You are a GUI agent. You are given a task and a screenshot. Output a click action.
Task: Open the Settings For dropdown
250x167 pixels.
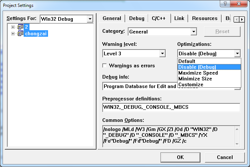[90, 19]
